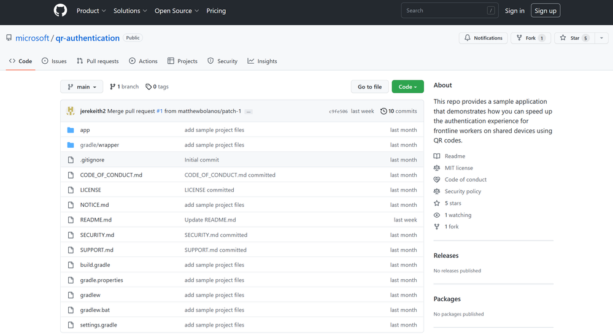Open the Releases heading link
The width and height of the screenshot is (613, 335).
[x=446, y=256]
